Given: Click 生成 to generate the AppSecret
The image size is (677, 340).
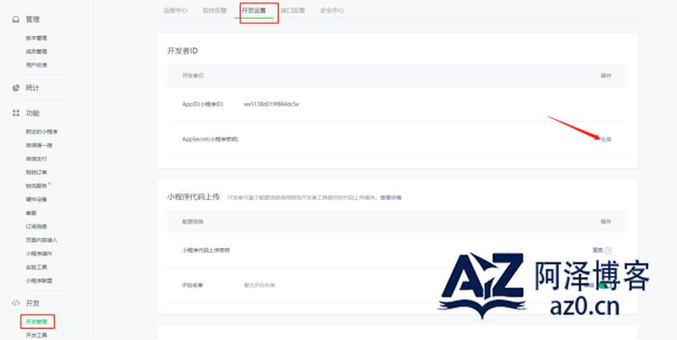Looking at the screenshot, I should (606, 139).
